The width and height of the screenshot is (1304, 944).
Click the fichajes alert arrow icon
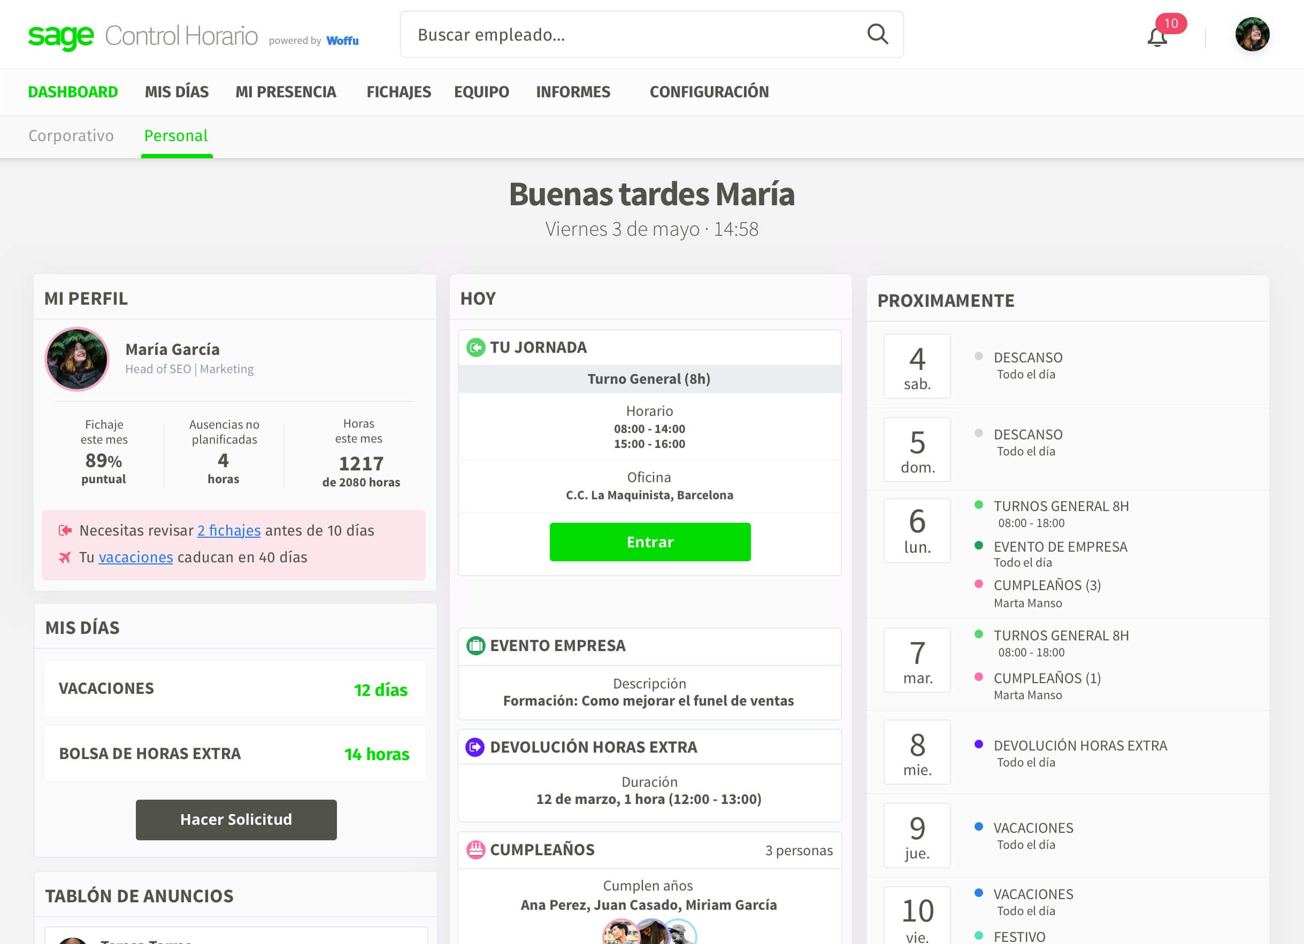pos(65,530)
